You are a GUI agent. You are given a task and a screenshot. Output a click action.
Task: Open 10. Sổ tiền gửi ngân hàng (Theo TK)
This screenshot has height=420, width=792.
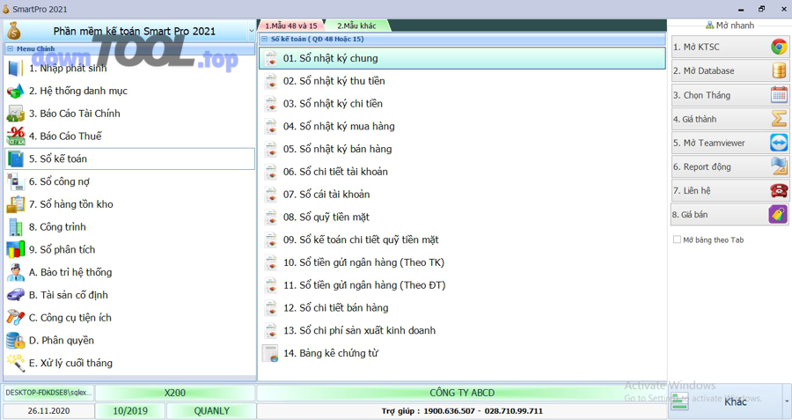(x=462, y=262)
